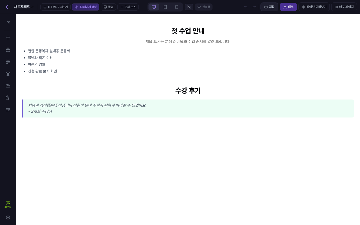Screen dimensions: 360x225
Task: Save the project with 저장
Action: [269, 7]
